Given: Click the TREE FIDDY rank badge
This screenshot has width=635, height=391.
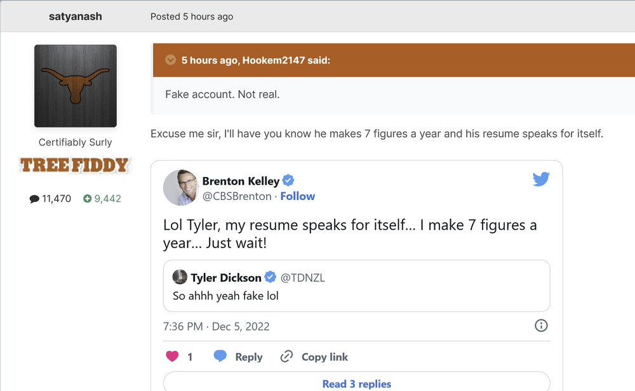Looking at the screenshot, I should click(75, 166).
